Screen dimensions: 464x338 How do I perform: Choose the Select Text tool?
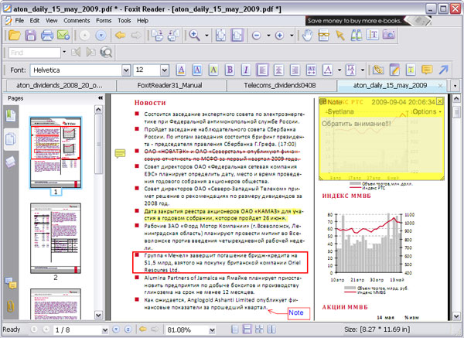372,36
